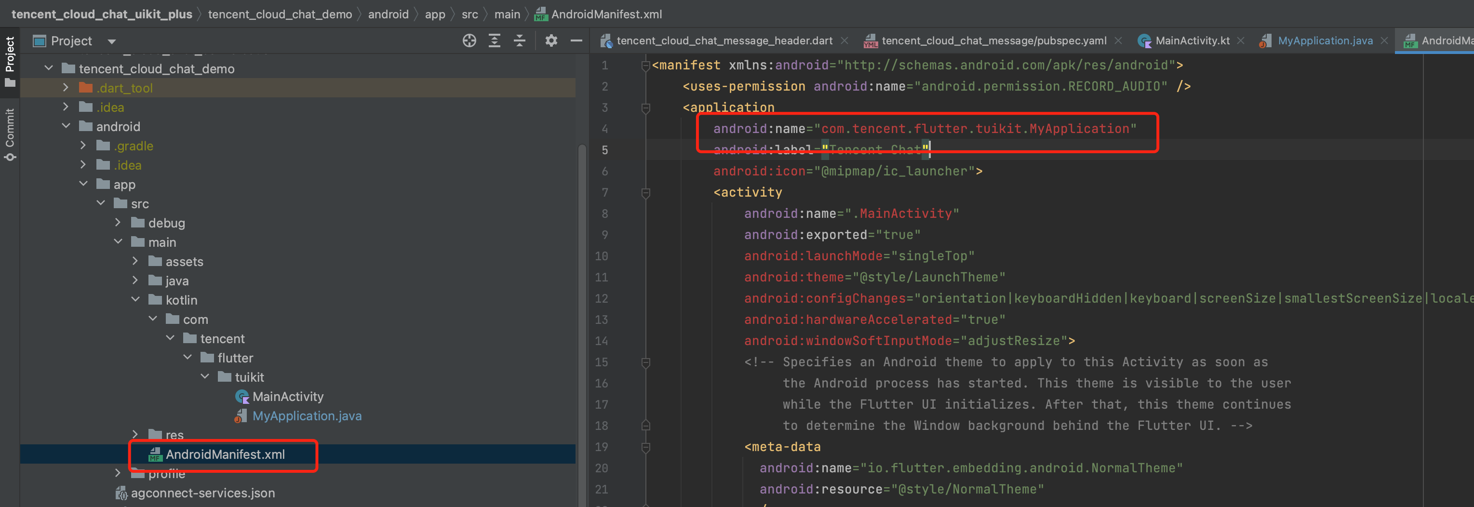Viewport: 1474px width, 507px height.
Task: Select agconnect-services.json file
Action: (202, 493)
